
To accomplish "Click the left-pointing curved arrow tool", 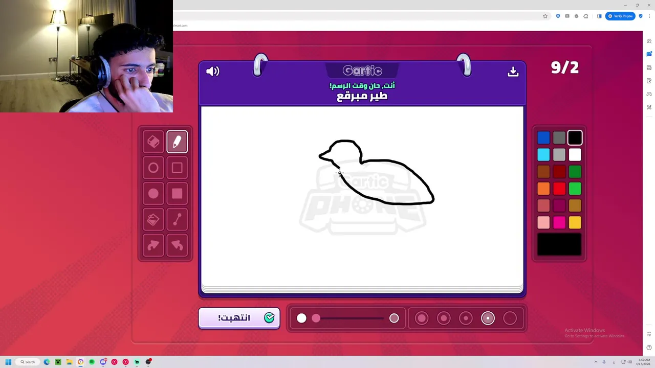I will pyautogui.click(x=177, y=245).
